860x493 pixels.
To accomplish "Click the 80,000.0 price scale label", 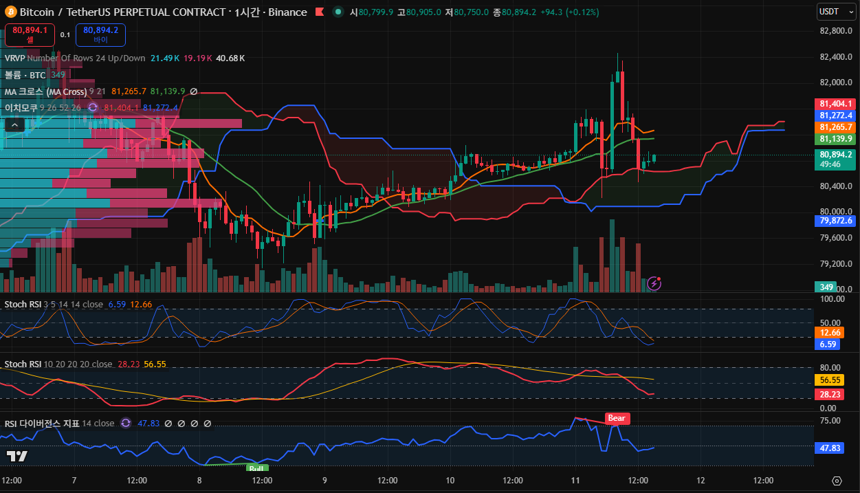I will 836,212.
